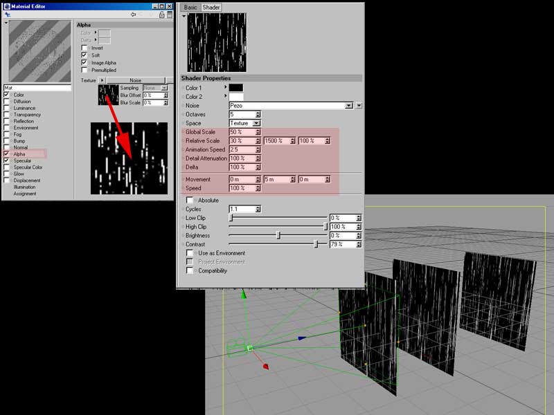
Task: Click the Contrast slider handle
Action: (316, 244)
